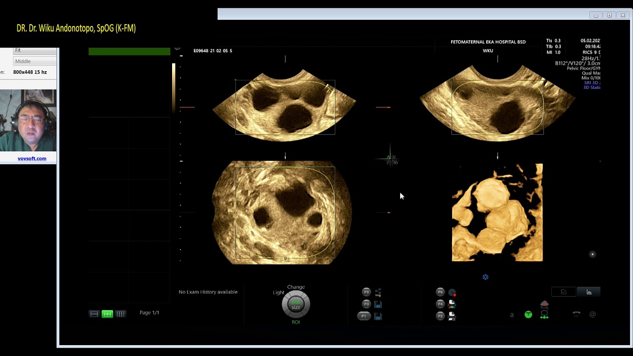Screen dimensions: 633x356
Task: Open the vovsoft.com link
Action: (32, 159)
